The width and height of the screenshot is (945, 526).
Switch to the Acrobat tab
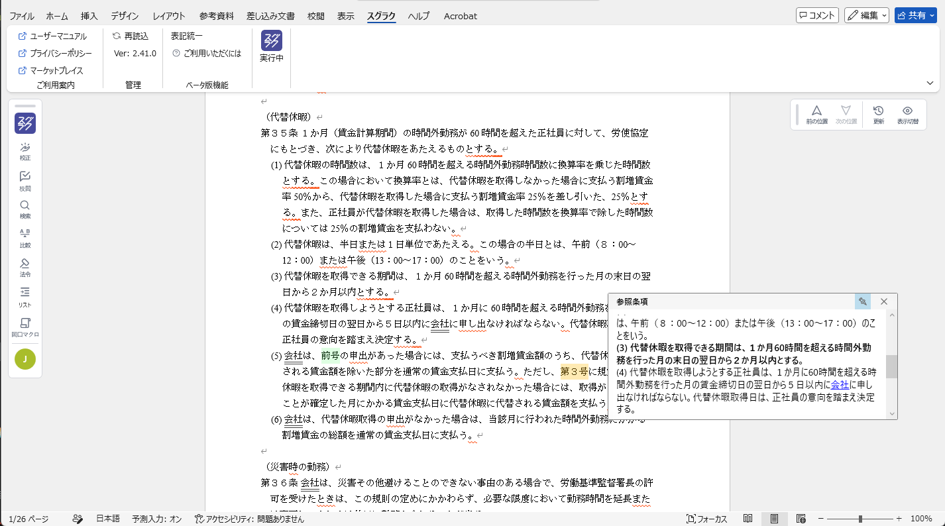point(460,16)
